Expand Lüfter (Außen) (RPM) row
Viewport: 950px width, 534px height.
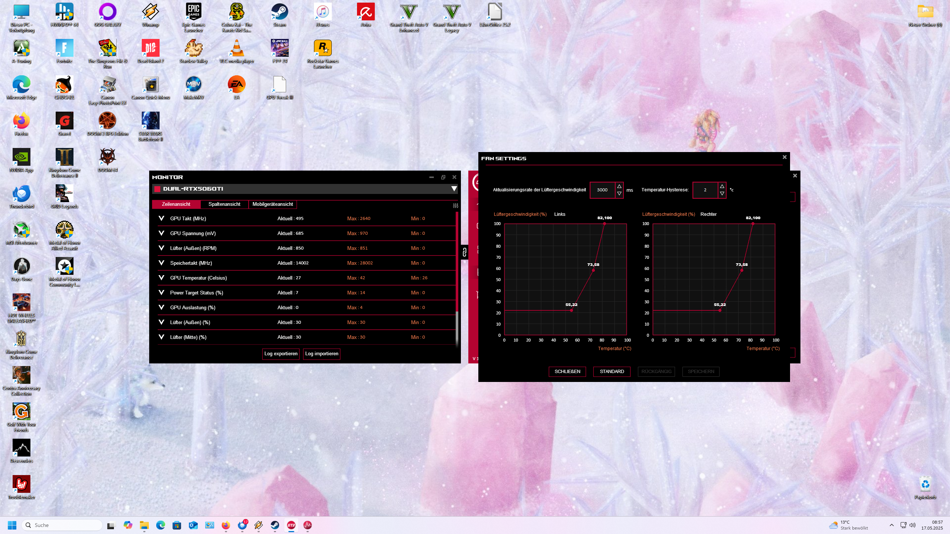pos(161,248)
